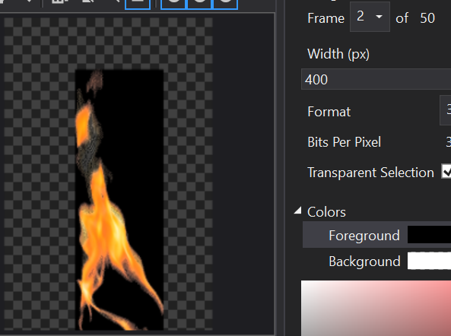Select the black Foreground color swatch

tap(429, 235)
